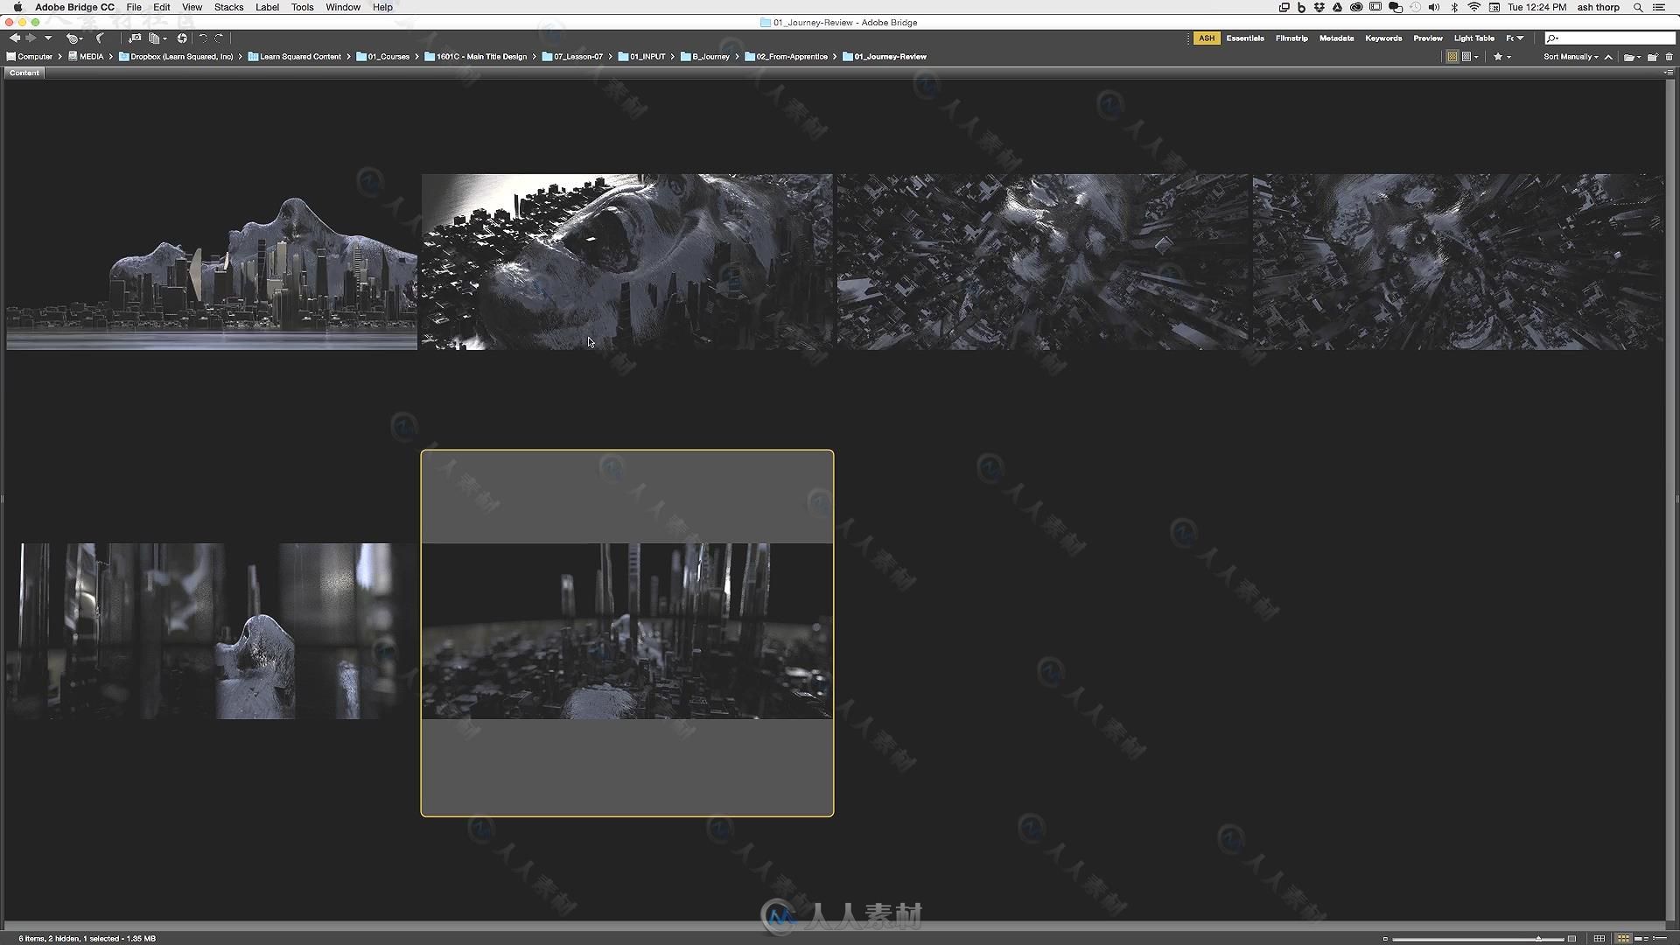Click the smaller thumbnail size button
Viewport: 1680px width, 945px height.
point(1385,939)
